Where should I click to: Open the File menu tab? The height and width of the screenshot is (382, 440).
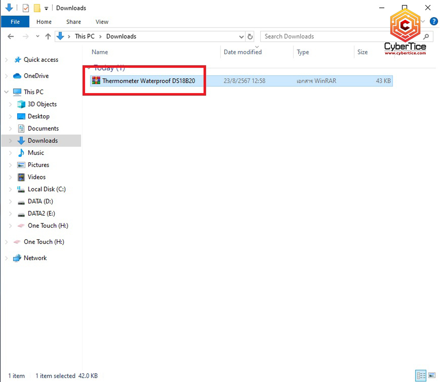point(15,22)
